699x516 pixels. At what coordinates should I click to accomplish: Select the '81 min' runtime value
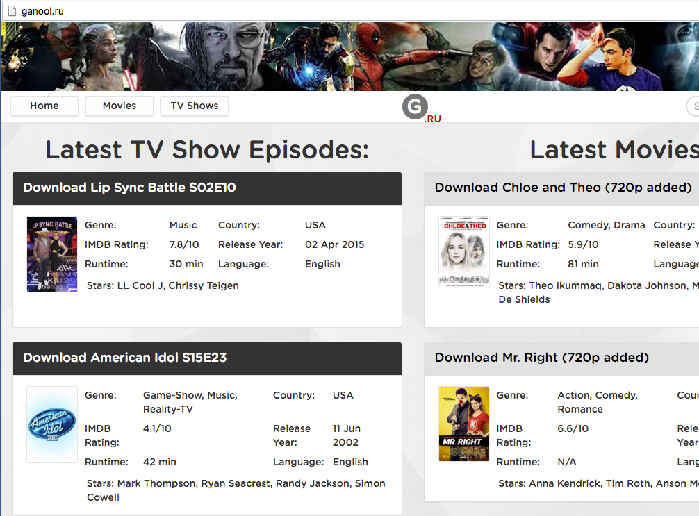pyautogui.click(x=583, y=264)
